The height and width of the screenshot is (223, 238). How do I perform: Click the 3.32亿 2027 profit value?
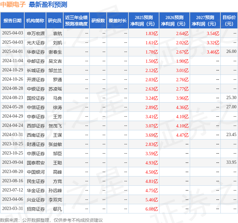click(213, 43)
